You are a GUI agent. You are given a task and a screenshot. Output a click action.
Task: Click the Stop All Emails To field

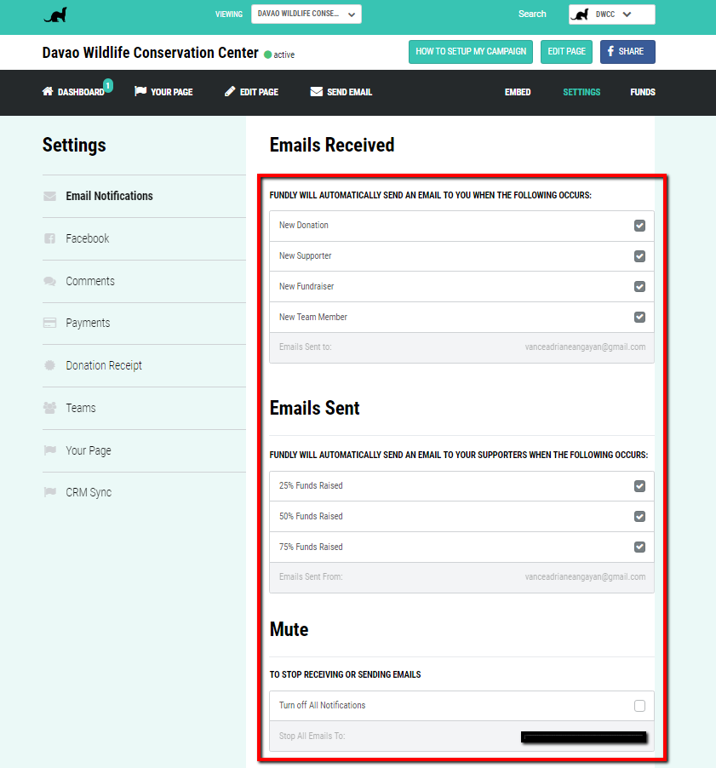[x=461, y=736]
